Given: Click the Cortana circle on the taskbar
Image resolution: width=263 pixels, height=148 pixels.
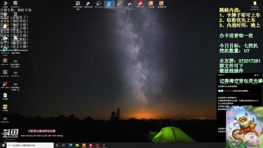Looking at the screenshot, I should [57, 145].
